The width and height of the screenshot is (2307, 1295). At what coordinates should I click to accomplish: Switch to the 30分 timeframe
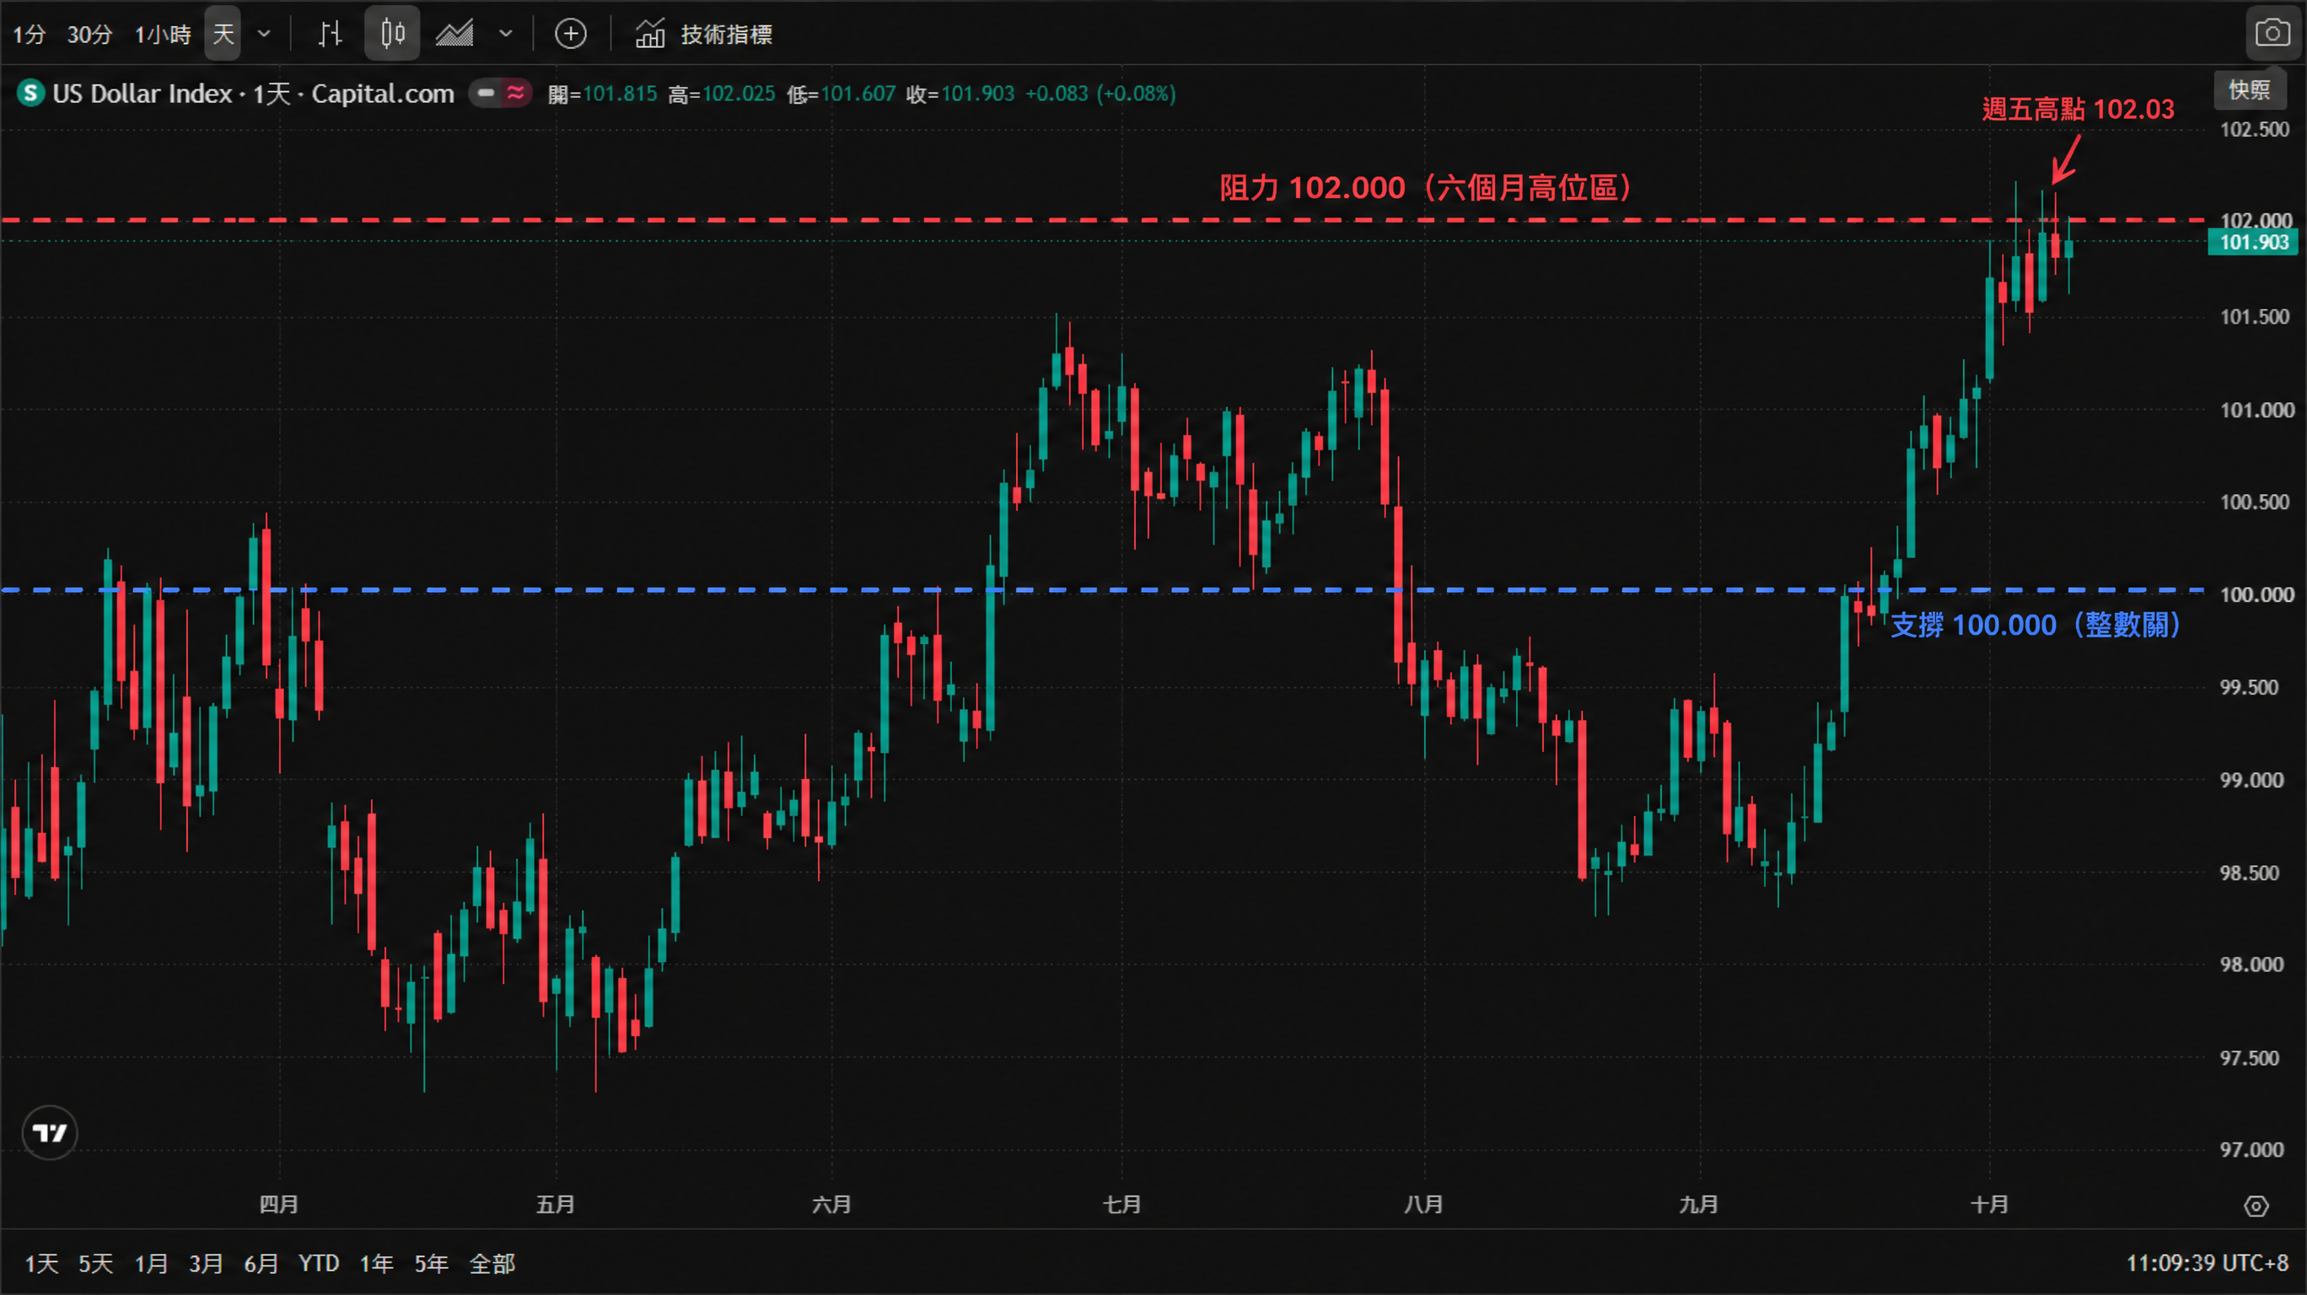tap(89, 34)
